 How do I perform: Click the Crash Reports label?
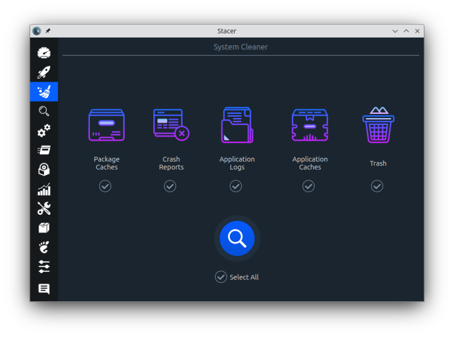pyautogui.click(x=171, y=163)
